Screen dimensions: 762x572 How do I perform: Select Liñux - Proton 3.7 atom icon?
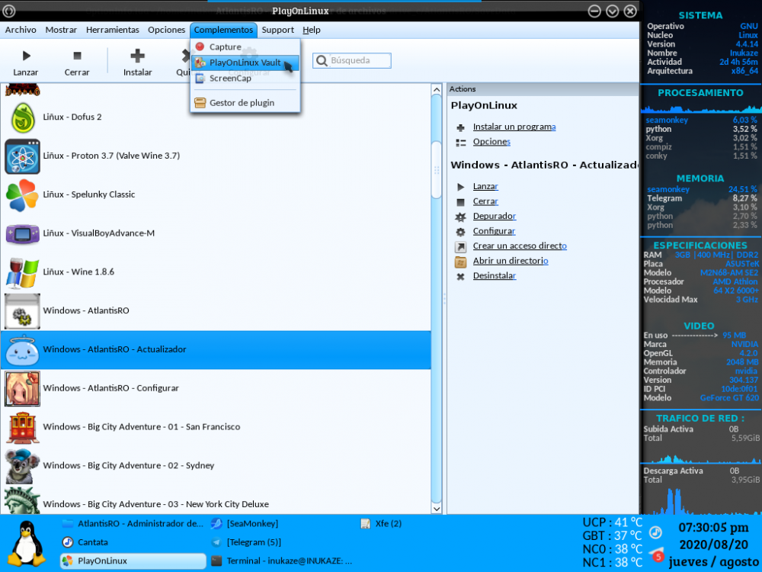(x=22, y=156)
